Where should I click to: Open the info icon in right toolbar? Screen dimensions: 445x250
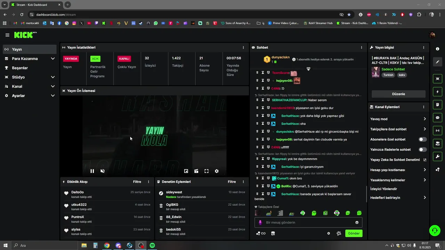pos(438,49)
